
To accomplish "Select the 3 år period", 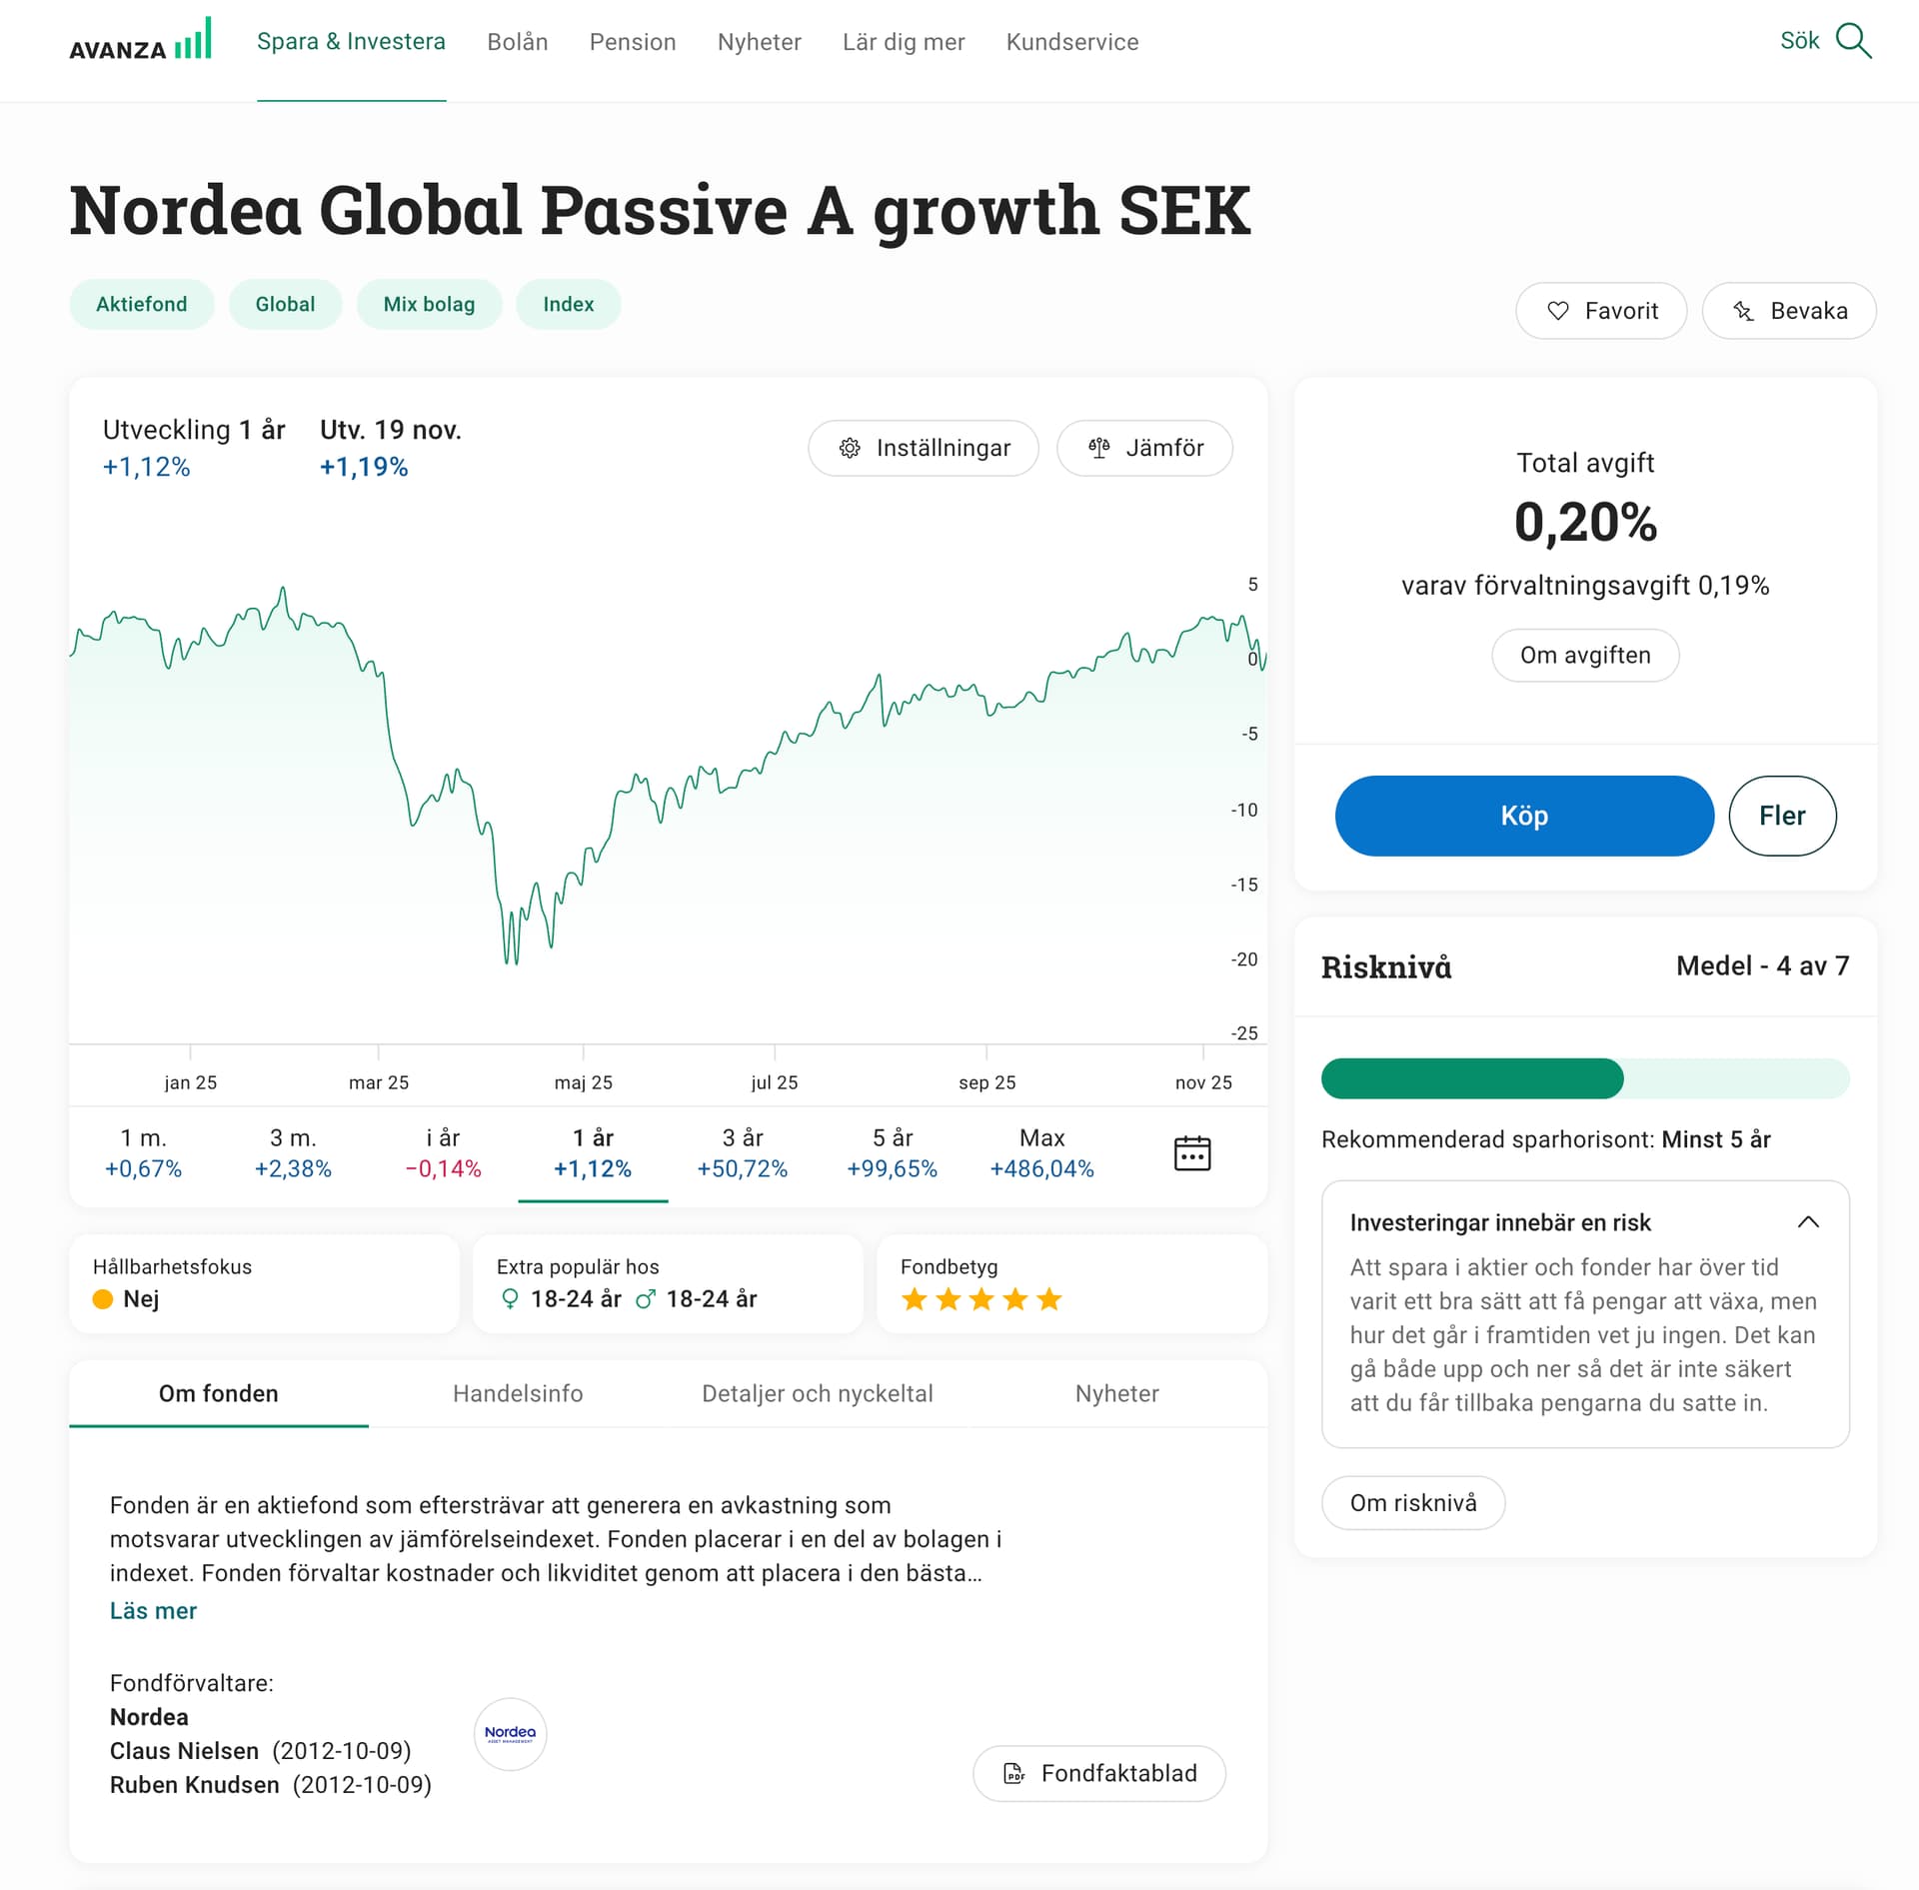I will pos(743,1152).
